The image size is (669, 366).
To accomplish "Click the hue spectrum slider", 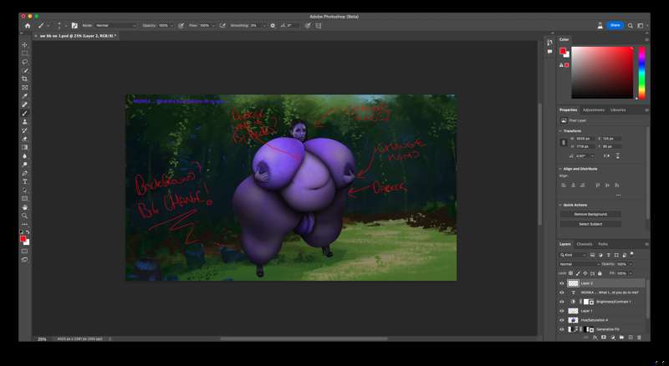I will click(x=641, y=73).
